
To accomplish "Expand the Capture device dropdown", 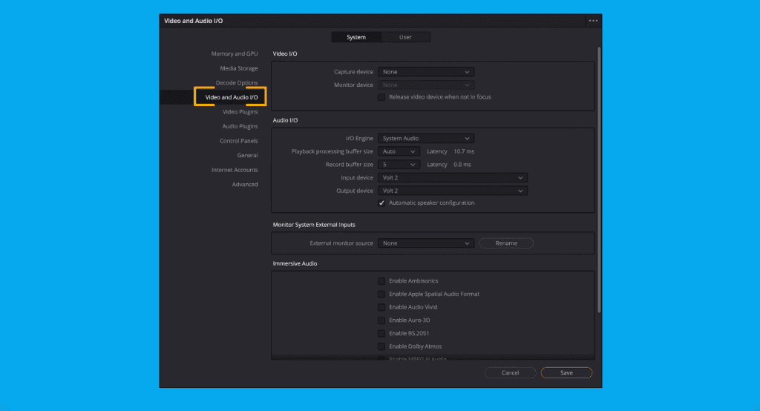I will [x=426, y=72].
